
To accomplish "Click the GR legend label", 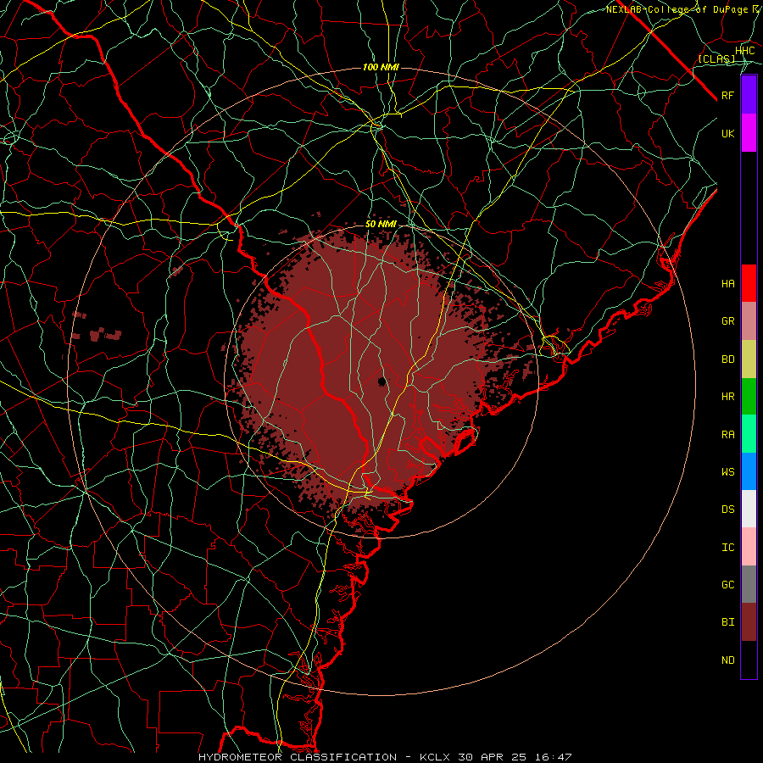I will (x=728, y=321).
